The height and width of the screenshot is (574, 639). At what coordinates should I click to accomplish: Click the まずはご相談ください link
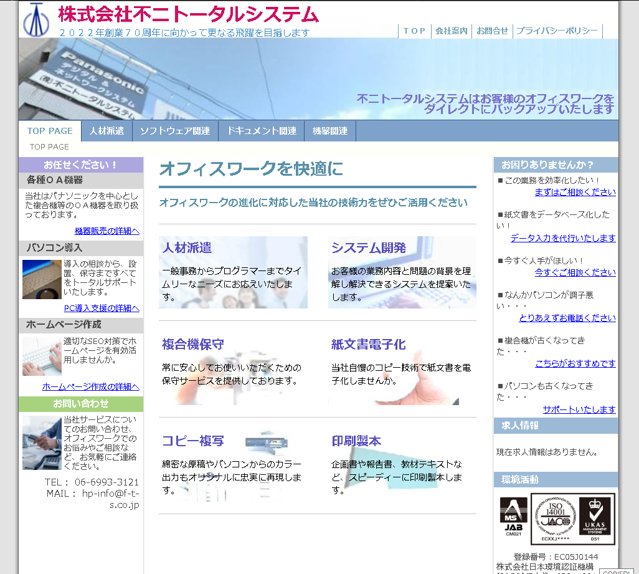[x=575, y=192]
